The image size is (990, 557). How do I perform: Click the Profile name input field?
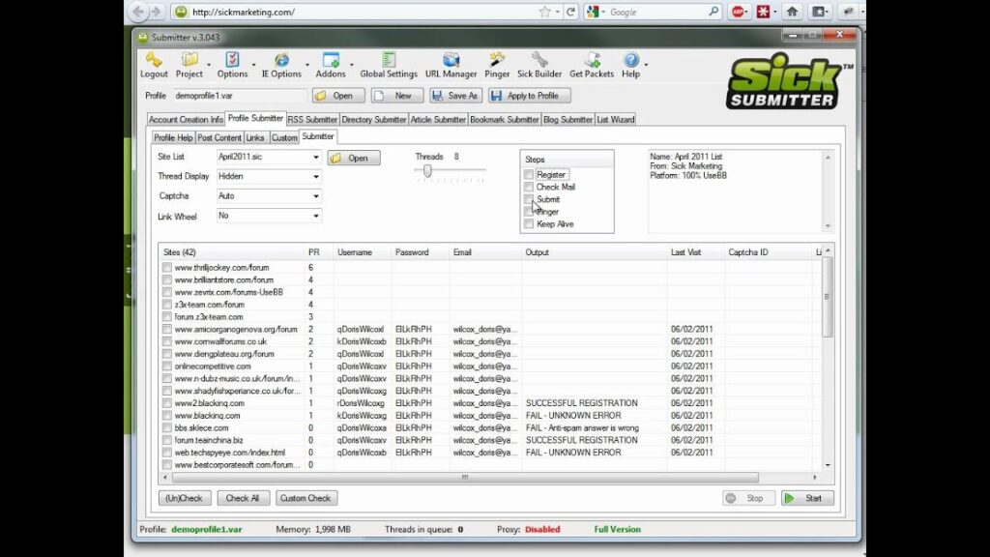point(240,96)
